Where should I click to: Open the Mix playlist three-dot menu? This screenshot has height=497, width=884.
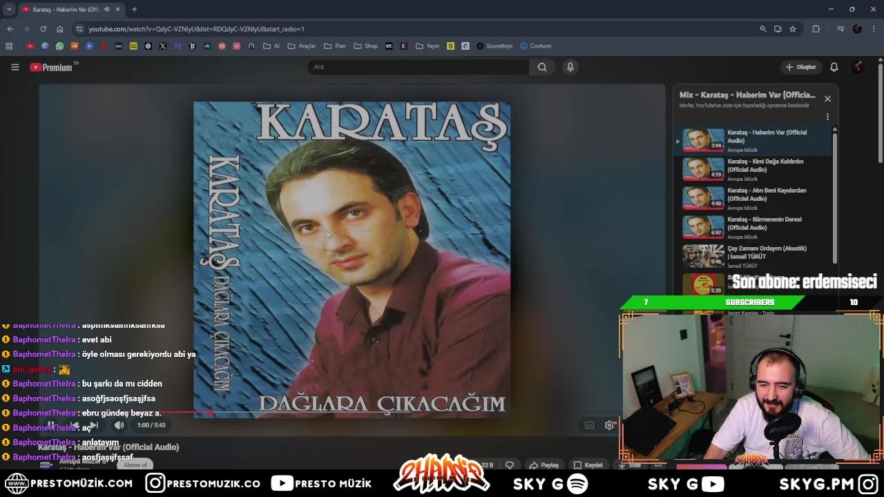click(x=827, y=117)
